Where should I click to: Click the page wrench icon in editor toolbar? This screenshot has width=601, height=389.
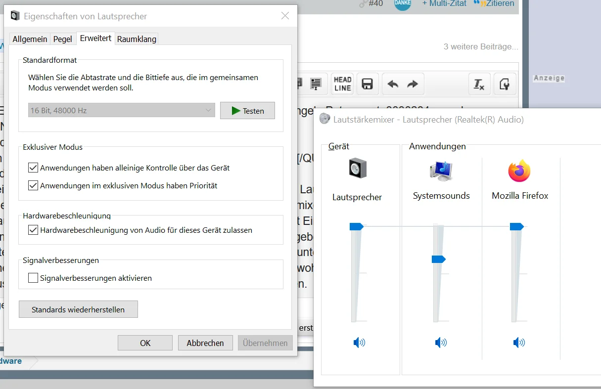(x=505, y=84)
